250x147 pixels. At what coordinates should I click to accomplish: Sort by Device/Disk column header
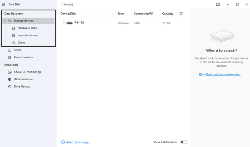[68, 14]
